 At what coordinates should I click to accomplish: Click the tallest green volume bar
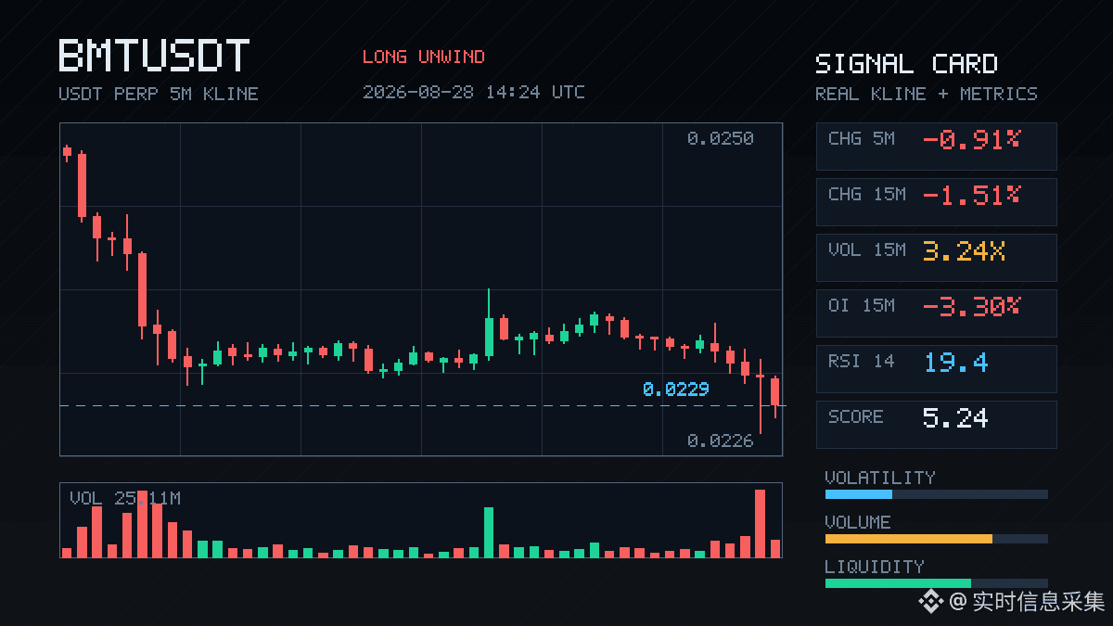click(x=489, y=532)
